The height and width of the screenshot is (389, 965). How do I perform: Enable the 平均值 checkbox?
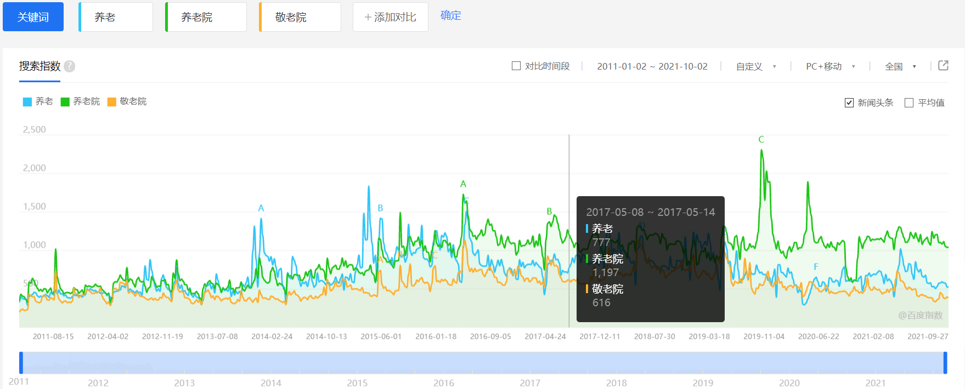pyautogui.click(x=909, y=102)
